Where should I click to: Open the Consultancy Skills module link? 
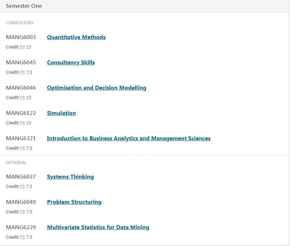(x=71, y=63)
